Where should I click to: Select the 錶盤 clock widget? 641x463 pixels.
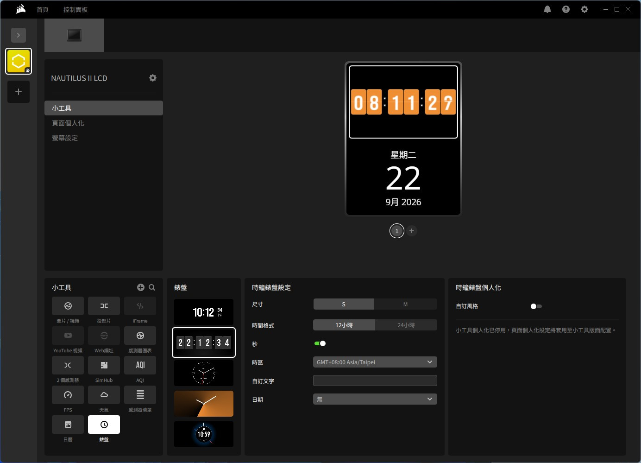[x=104, y=425]
